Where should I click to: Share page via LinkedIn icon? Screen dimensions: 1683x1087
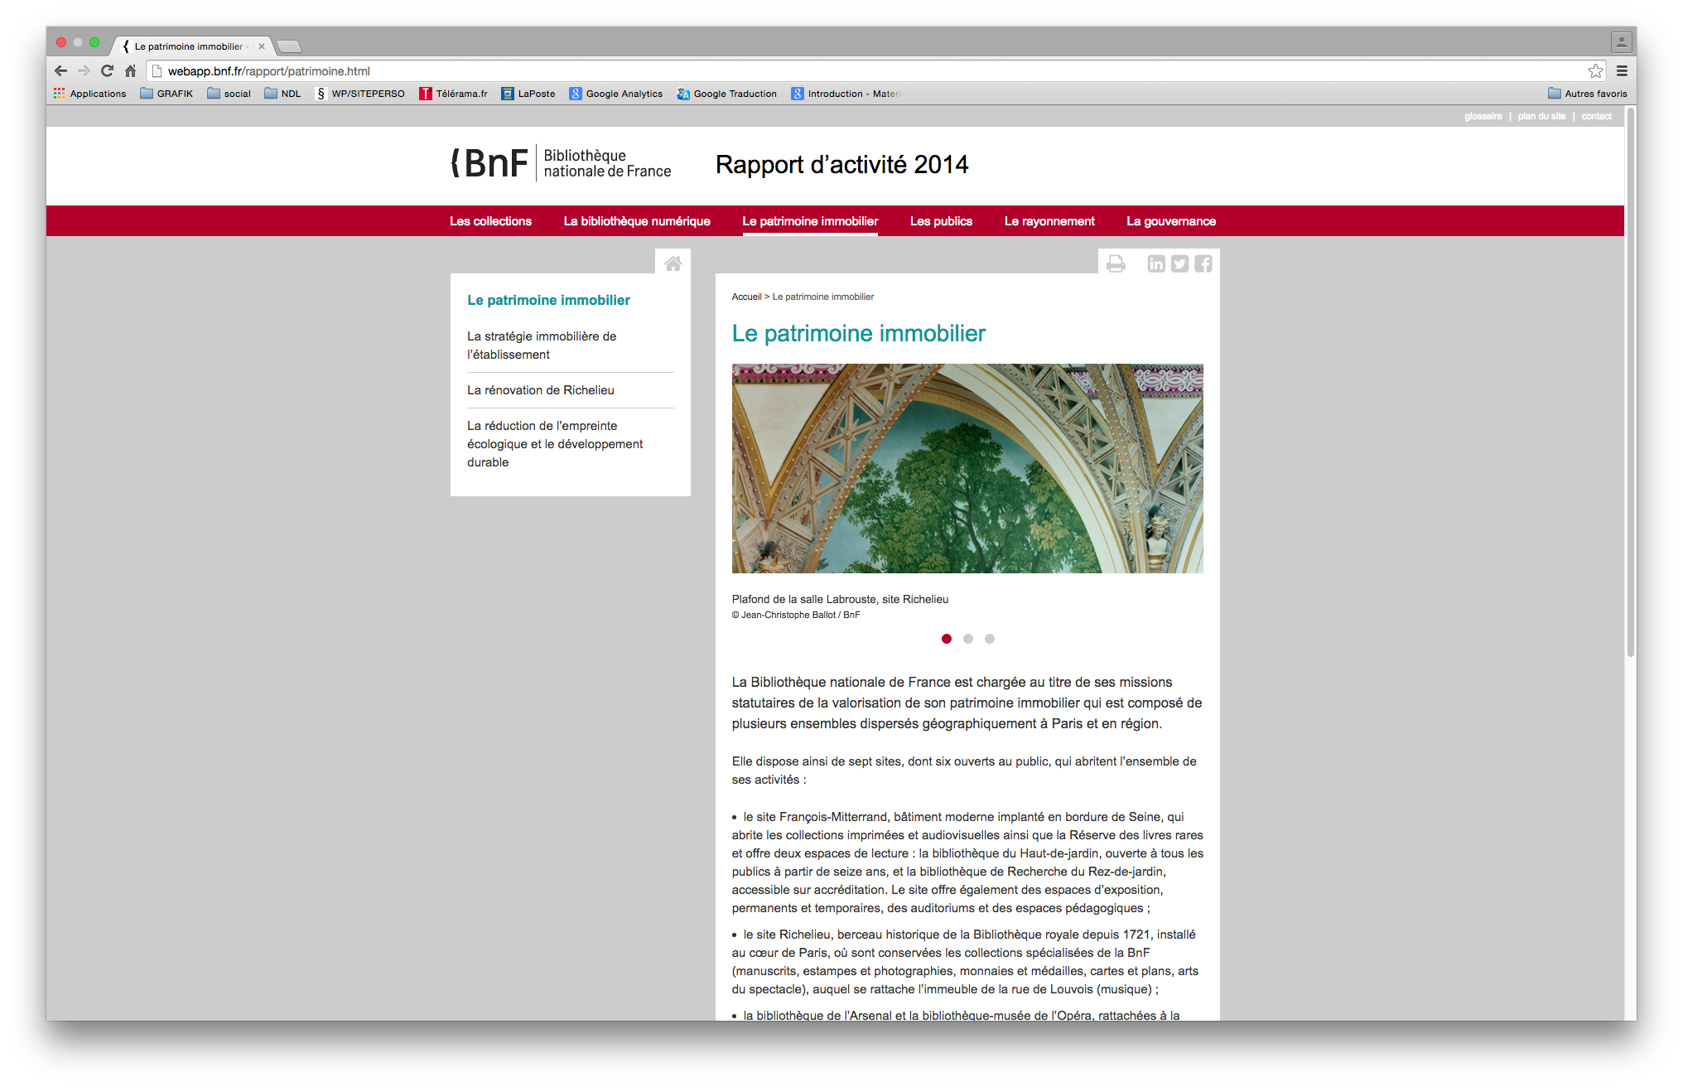point(1156,264)
